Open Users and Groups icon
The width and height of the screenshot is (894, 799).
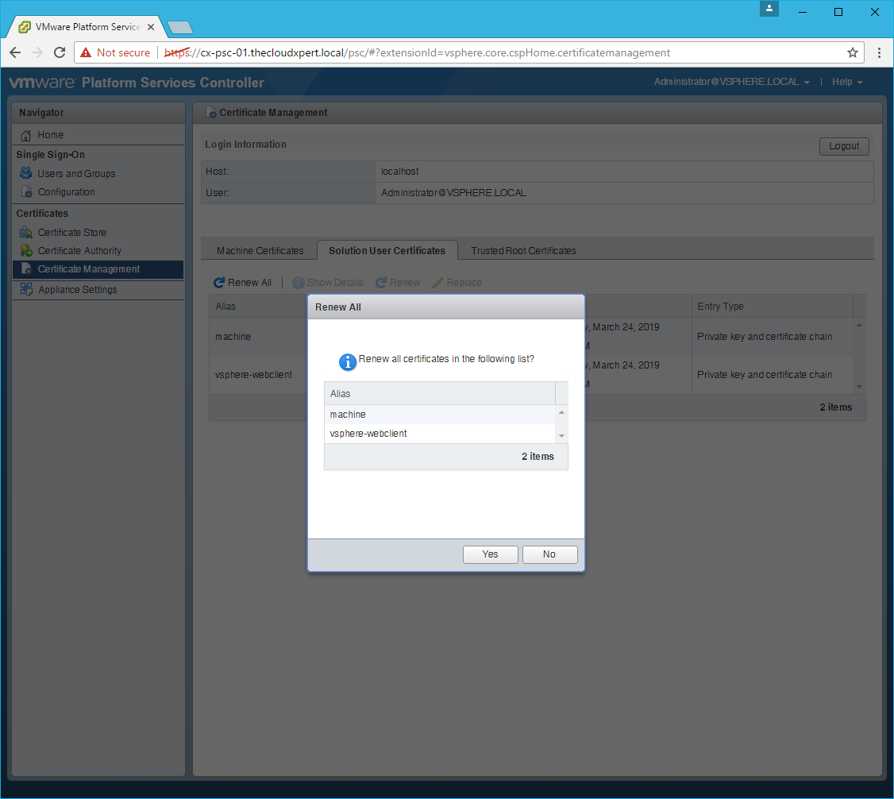click(x=26, y=173)
